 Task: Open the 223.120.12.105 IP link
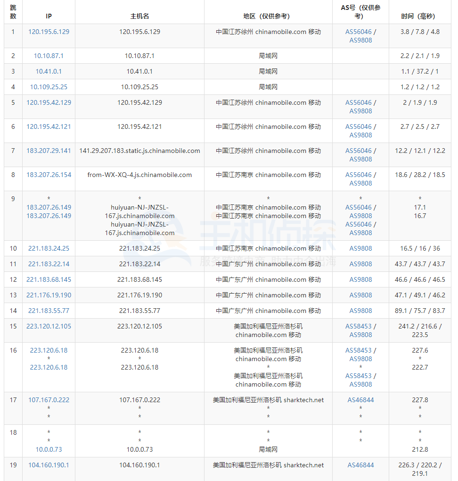[x=49, y=326]
